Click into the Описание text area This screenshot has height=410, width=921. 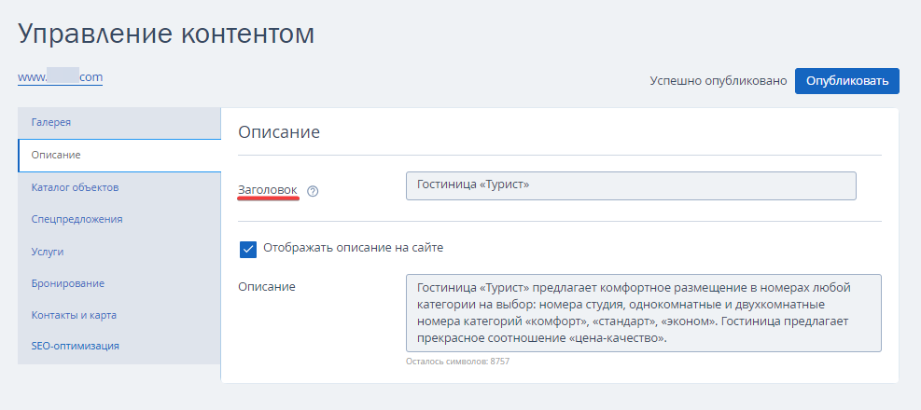click(x=644, y=313)
